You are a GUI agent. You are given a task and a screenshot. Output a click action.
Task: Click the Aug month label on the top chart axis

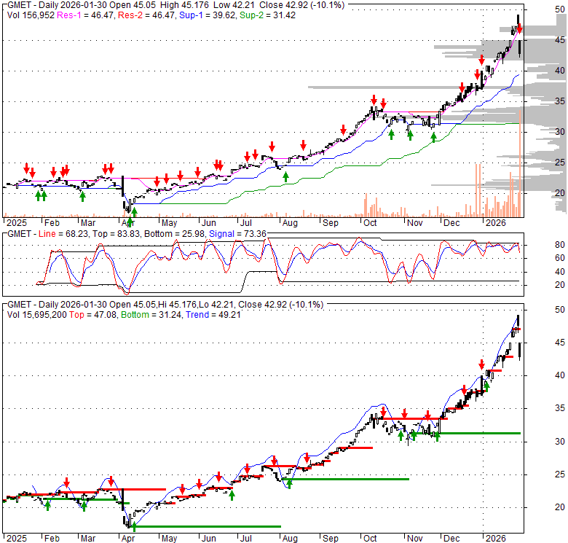(x=290, y=222)
